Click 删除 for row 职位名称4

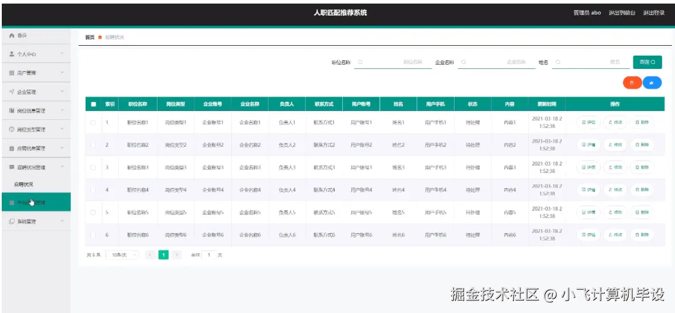pos(642,190)
